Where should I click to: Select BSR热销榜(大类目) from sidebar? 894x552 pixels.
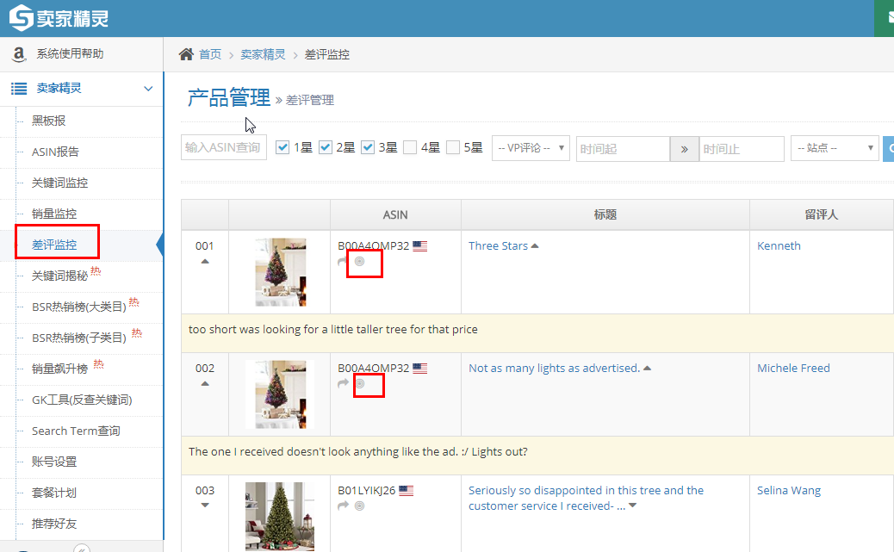(78, 307)
